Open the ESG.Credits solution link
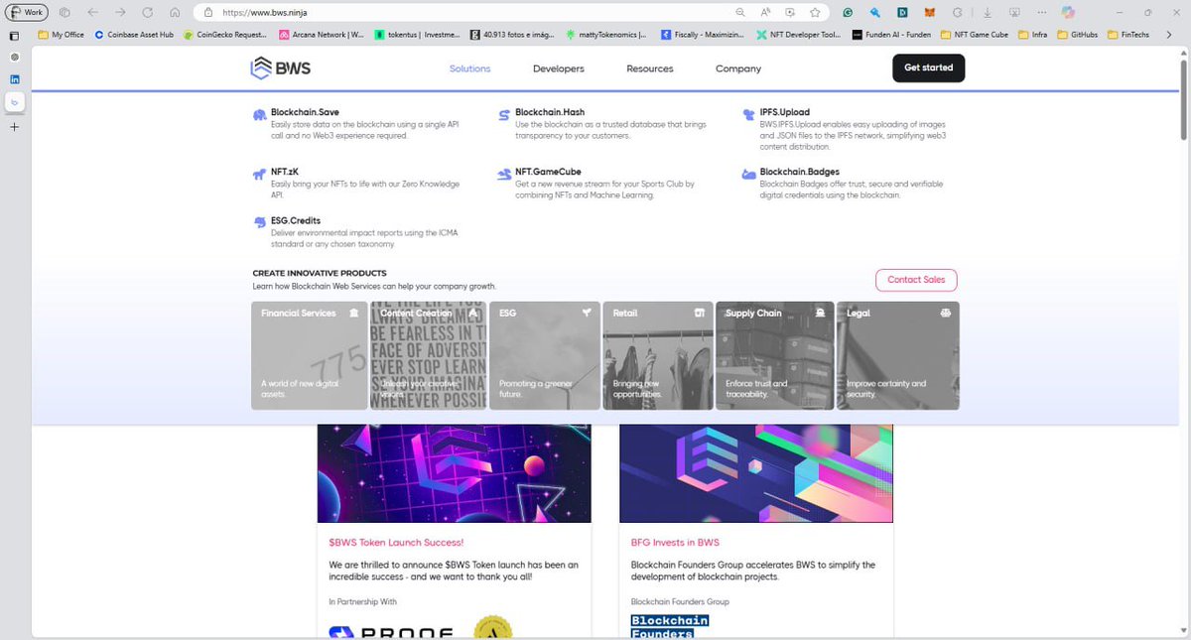This screenshot has width=1191, height=640. (x=296, y=220)
